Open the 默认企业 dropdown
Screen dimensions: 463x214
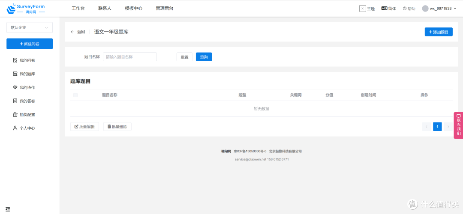[30, 27]
